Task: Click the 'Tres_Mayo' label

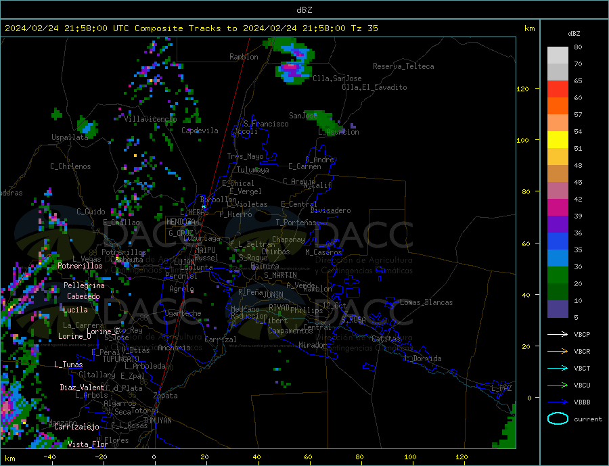Action: click(245, 156)
